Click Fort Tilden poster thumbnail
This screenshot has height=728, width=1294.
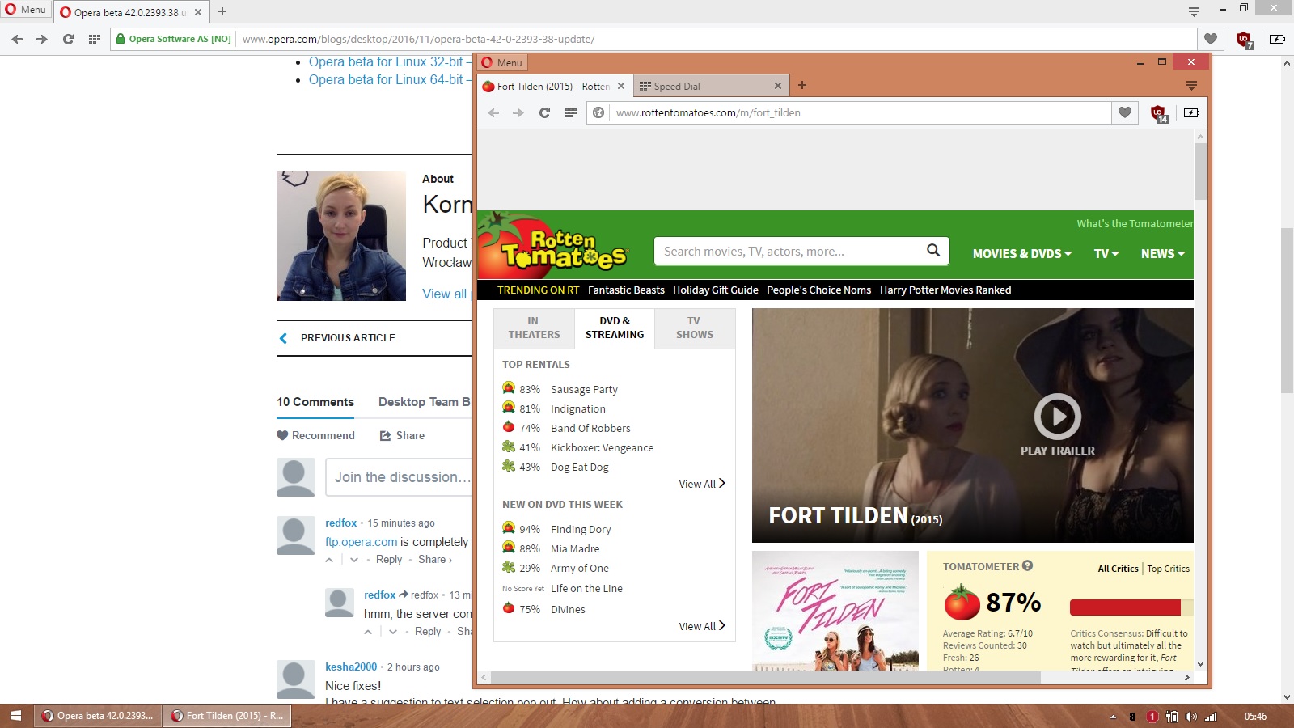pos(835,611)
